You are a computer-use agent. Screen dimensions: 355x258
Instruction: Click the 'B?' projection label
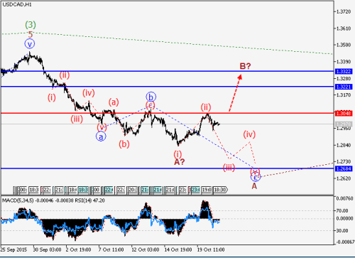[245, 66]
